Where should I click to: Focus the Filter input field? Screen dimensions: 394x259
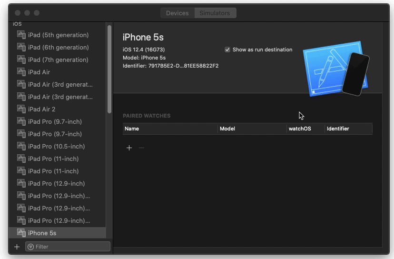(68, 247)
